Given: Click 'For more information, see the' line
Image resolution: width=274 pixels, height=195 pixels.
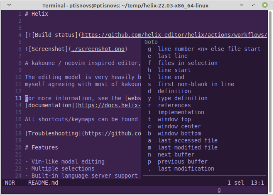Looking at the screenshot, I should [83, 98].
